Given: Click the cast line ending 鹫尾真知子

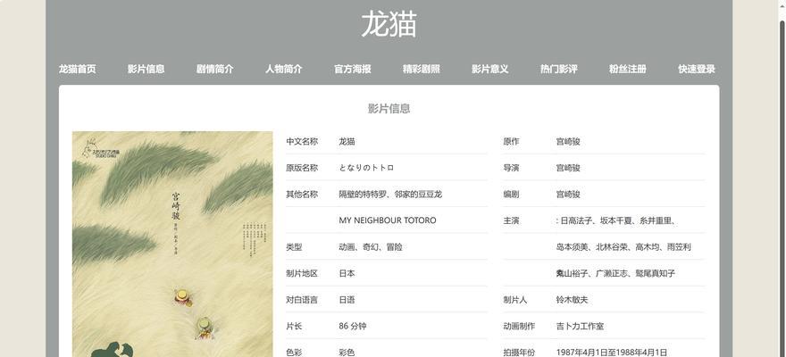Looking at the screenshot, I should 615,273.
